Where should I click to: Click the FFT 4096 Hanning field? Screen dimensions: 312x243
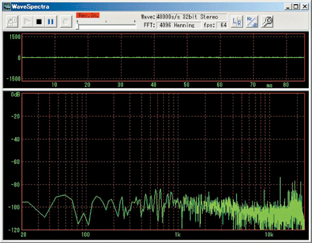click(x=179, y=25)
